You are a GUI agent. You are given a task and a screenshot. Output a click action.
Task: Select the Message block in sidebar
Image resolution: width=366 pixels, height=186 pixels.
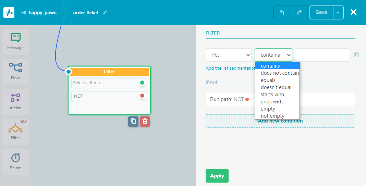[x=15, y=41]
